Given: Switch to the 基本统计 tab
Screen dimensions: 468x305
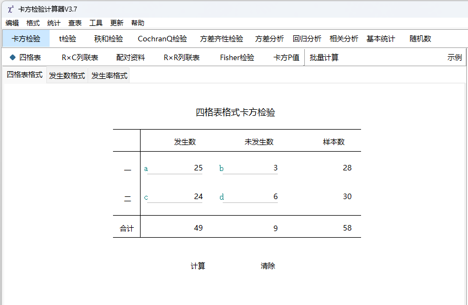Looking at the screenshot, I should point(381,39).
